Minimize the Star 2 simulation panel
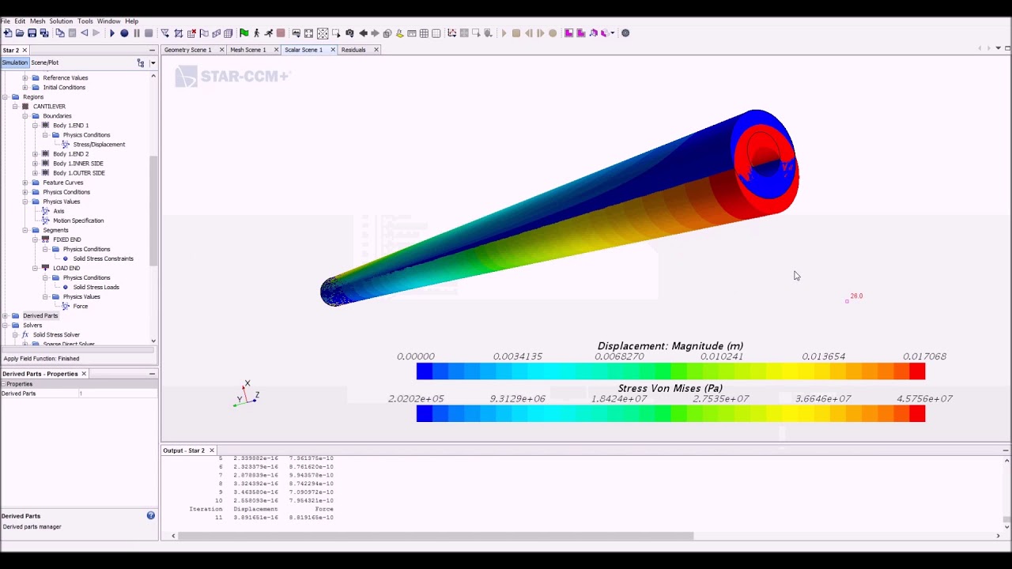Screen dimensions: 1012x569 coord(152,50)
